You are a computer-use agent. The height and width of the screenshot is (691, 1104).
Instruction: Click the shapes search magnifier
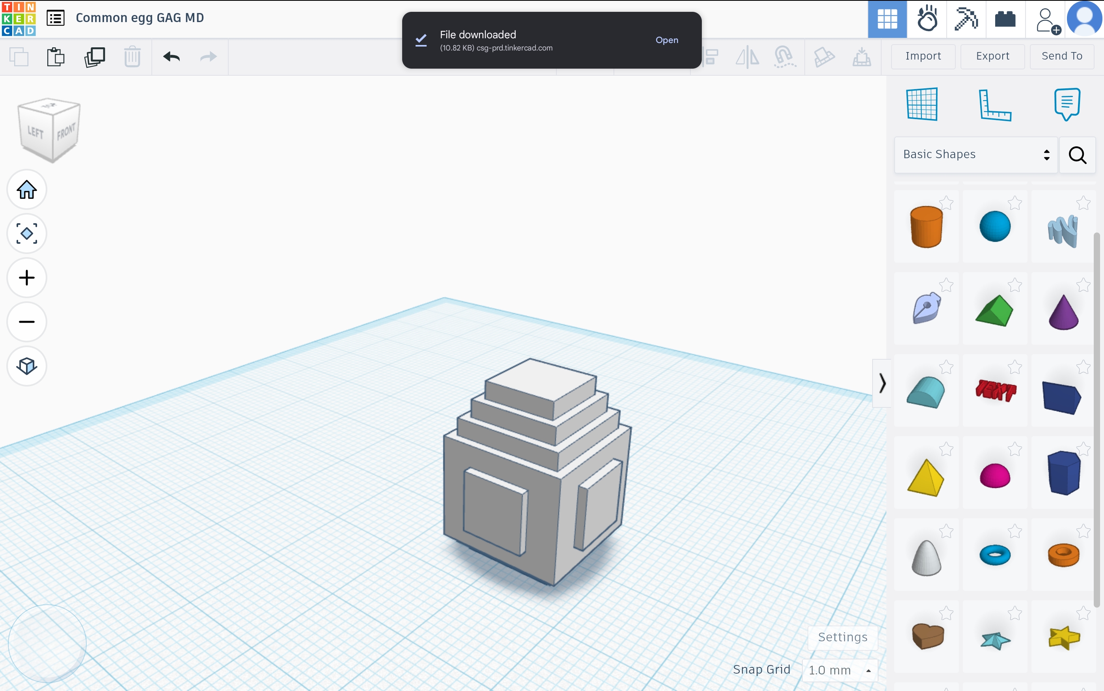coord(1078,155)
